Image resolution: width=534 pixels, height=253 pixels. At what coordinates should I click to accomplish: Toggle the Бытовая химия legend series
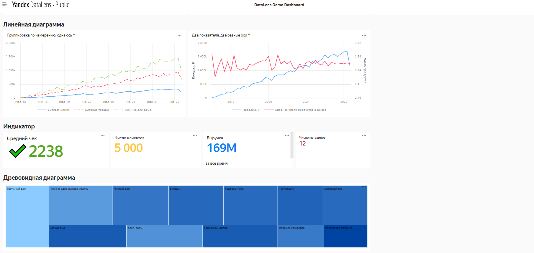[53, 110]
